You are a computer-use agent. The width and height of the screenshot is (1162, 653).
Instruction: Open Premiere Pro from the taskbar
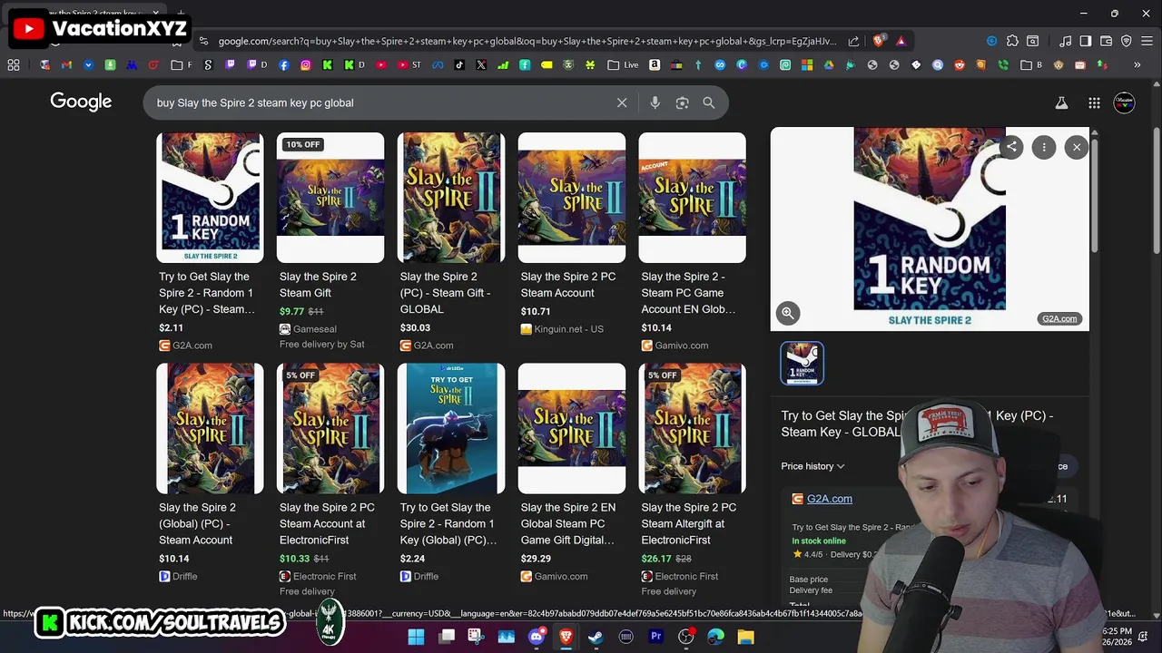(x=655, y=637)
